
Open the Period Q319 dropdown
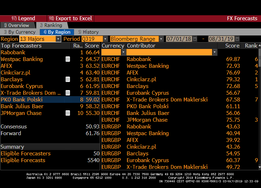click(x=105, y=39)
